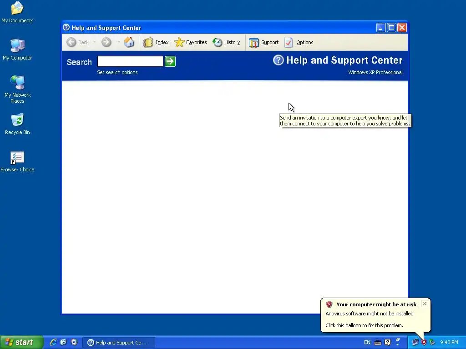
Task: Start search with the green arrow button
Action: coord(170,61)
